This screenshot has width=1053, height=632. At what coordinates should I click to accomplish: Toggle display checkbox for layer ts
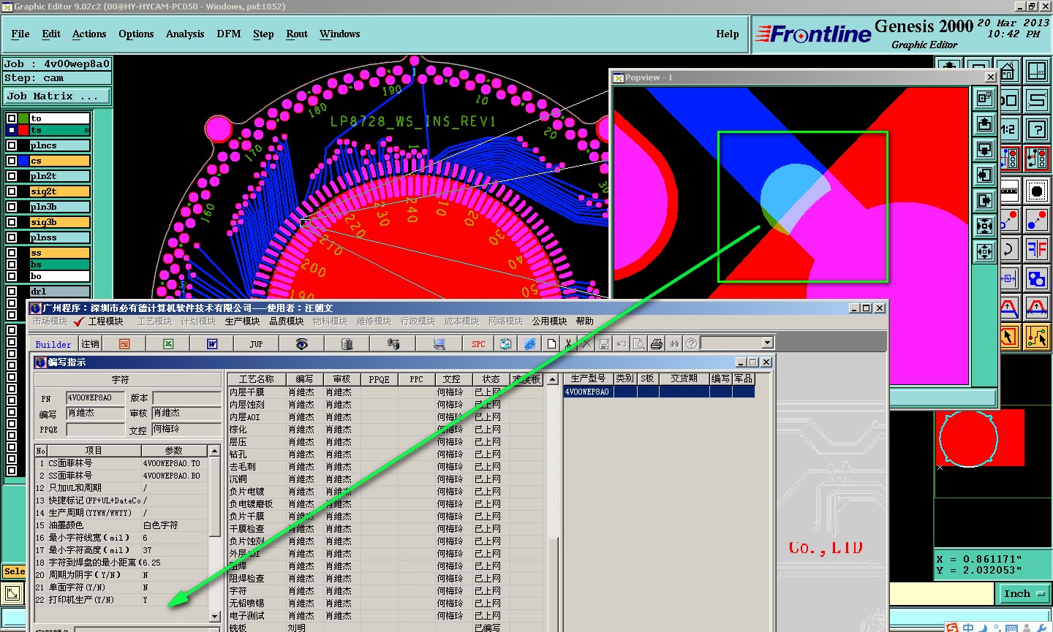point(12,130)
